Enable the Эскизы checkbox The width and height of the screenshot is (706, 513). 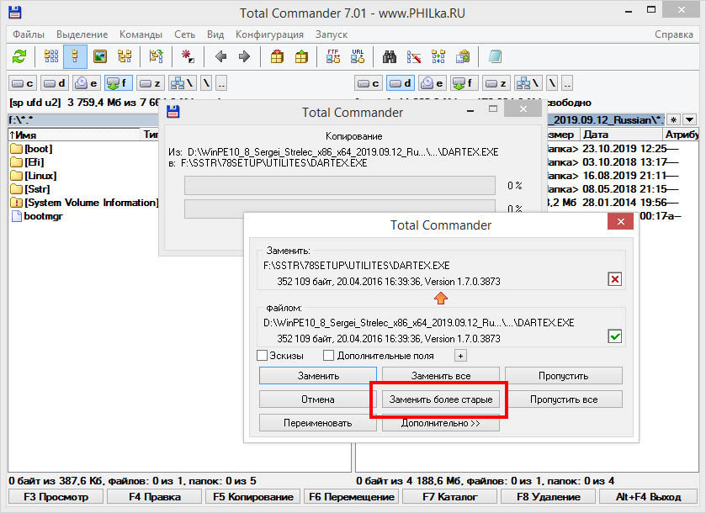click(x=262, y=356)
